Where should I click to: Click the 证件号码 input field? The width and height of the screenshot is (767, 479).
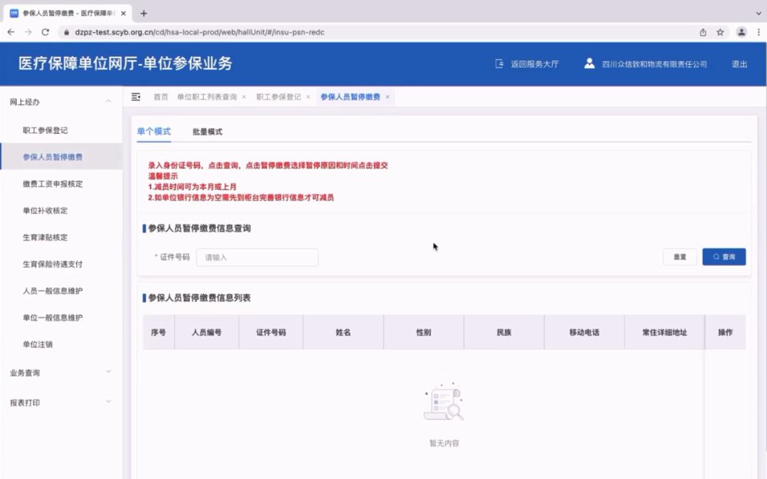(x=257, y=257)
